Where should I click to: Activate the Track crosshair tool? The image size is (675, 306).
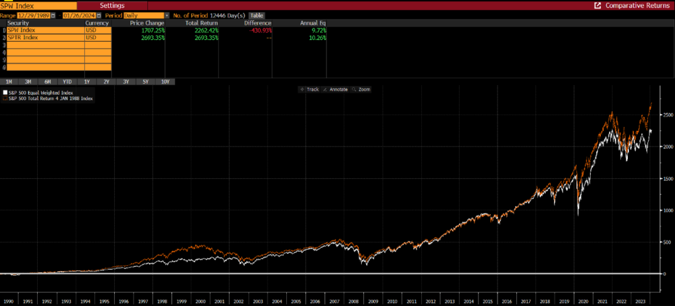pos(310,89)
